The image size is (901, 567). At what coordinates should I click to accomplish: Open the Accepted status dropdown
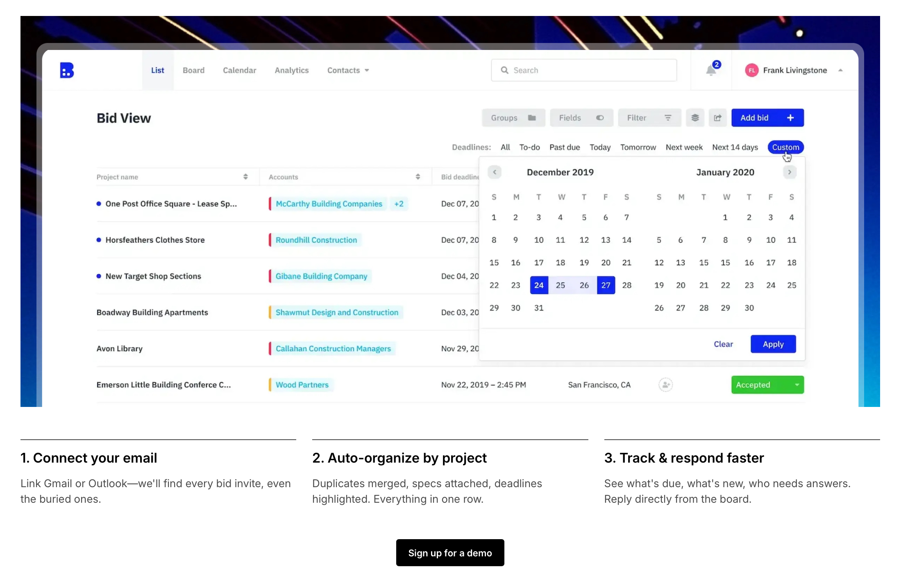pos(797,385)
